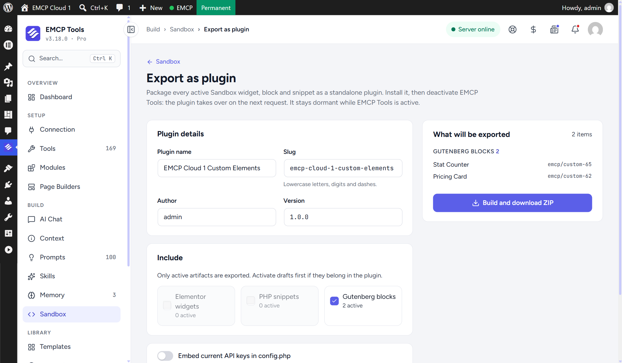The height and width of the screenshot is (363, 622).
Task: Open the Elementor icon in WP sidebar
Action: tap(8, 45)
